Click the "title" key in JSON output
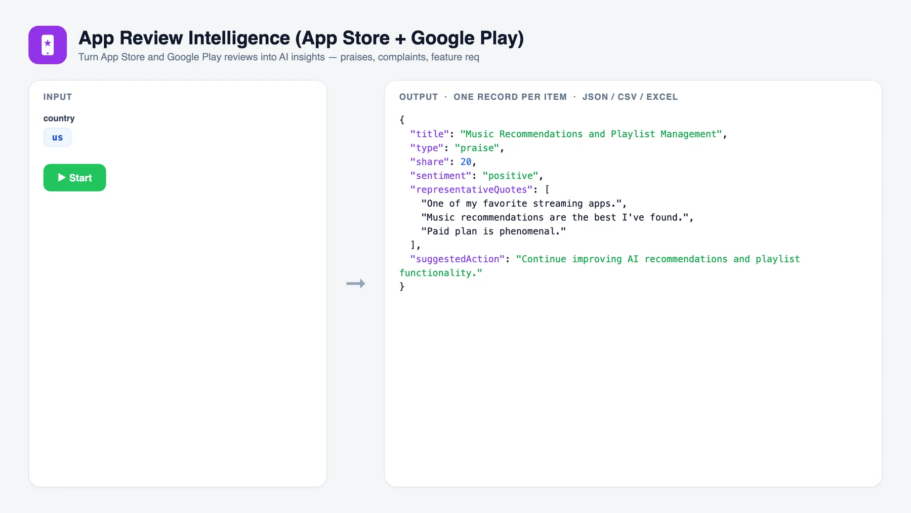This screenshot has width=911, height=513. tap(430, 134)
